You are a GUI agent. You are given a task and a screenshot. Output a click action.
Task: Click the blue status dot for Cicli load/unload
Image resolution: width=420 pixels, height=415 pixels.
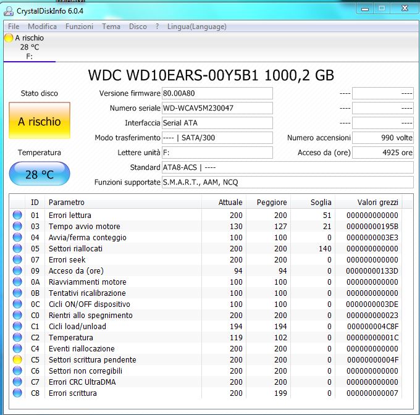pyautogui.click(x=17, y=326)
